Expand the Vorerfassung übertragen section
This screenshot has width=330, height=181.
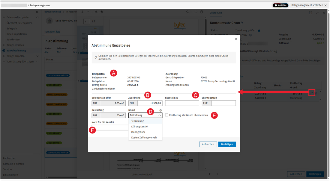point(37,62)
